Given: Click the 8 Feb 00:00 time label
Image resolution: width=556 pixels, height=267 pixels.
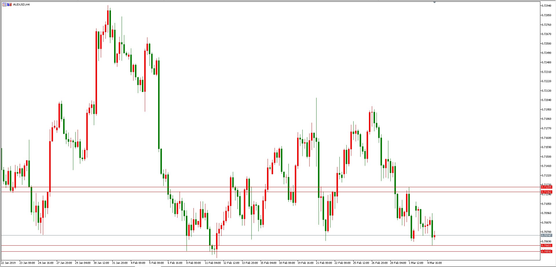Looking at the screenshot, I should (194, 263).
